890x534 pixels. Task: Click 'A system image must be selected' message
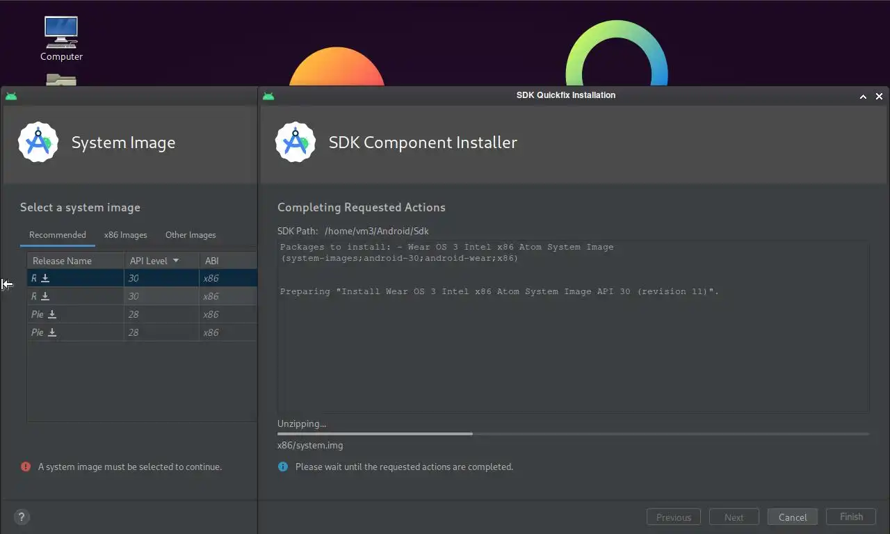[x=130, y=467]
